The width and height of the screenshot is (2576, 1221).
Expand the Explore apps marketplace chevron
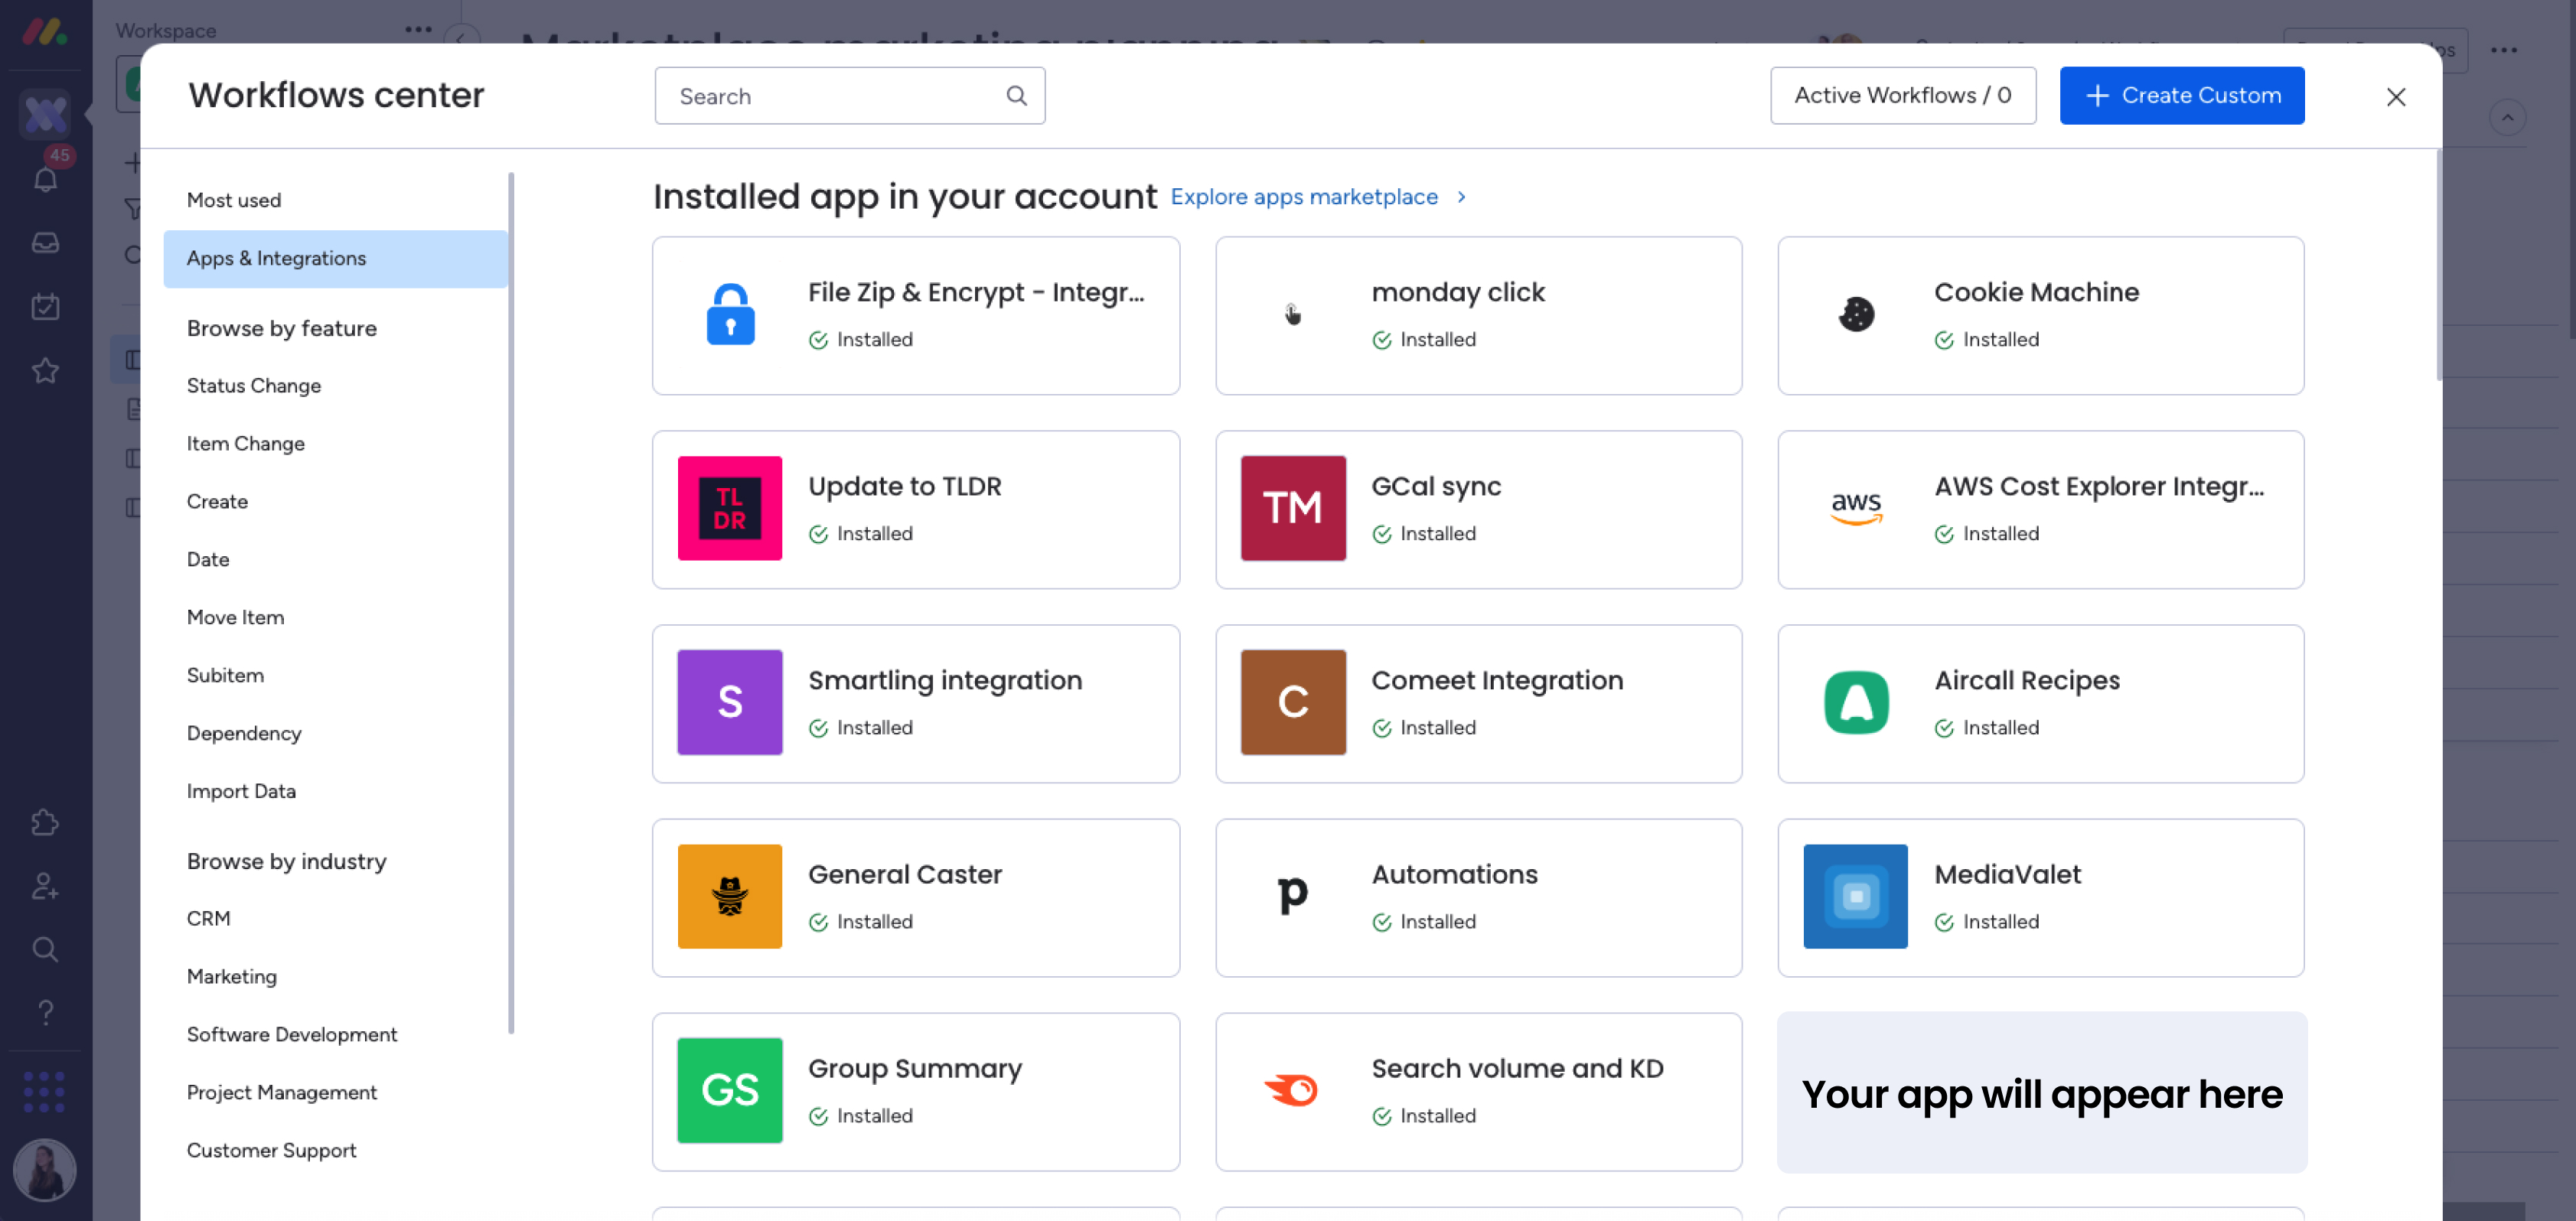(x=1461, y=197)
